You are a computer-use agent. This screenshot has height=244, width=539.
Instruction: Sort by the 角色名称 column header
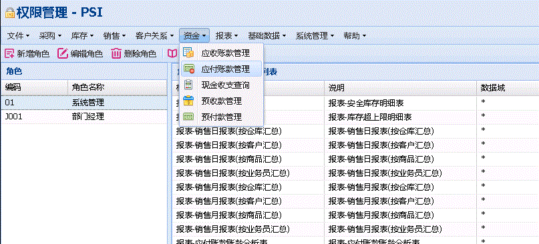(117, 88)
